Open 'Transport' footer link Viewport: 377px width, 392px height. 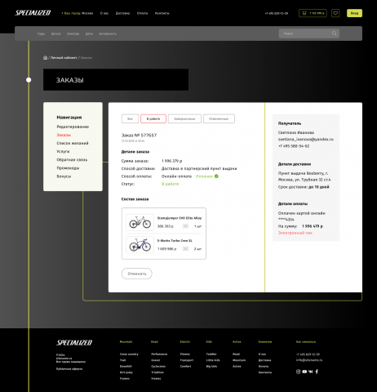pos(187,360)
